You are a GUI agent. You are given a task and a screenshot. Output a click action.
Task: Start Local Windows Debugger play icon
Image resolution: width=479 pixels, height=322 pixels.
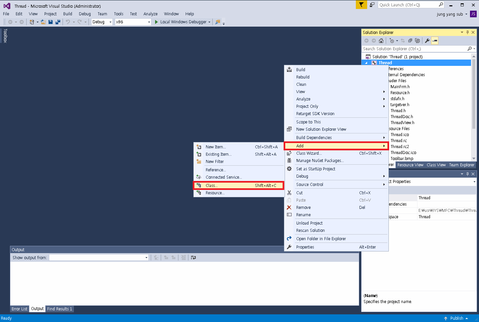click(156, 22)
